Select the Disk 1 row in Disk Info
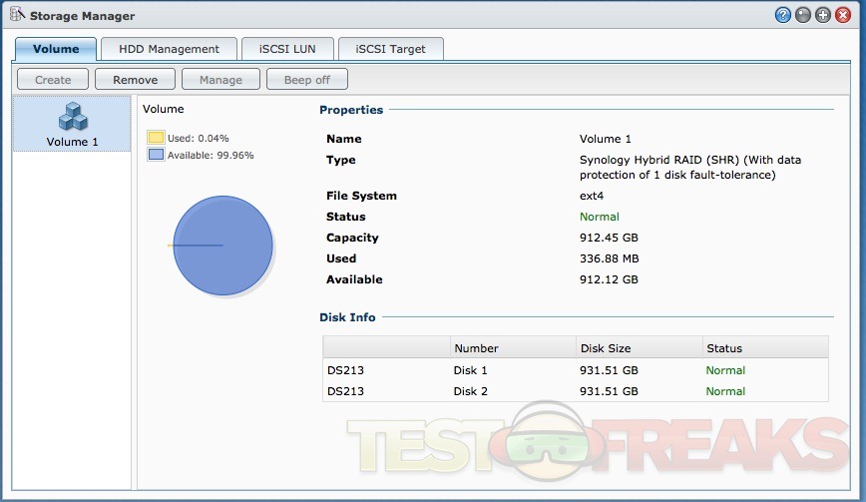Image resolution: width=866 pixels, height=502 pixels. 575,370
